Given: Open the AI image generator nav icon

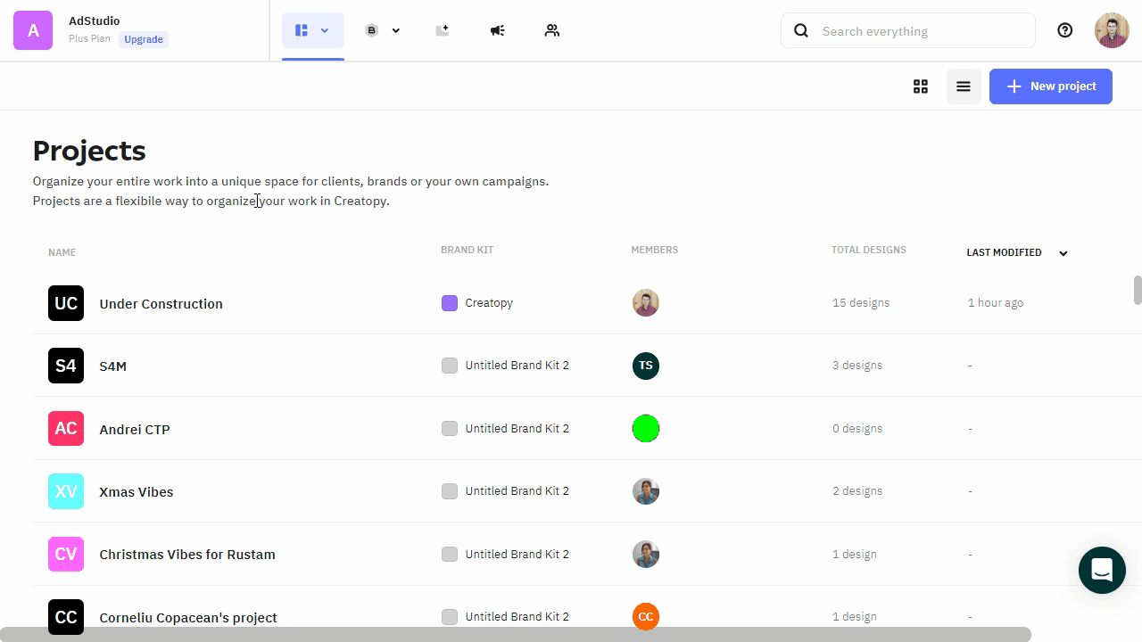Looking at the screenshot, I should [x=443, y=30].
